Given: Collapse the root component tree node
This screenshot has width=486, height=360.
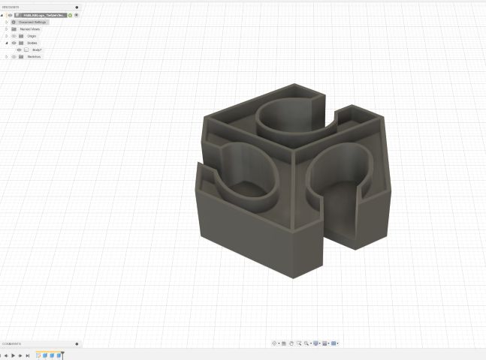Looking at the screenshot, I should tap(2, 15).
